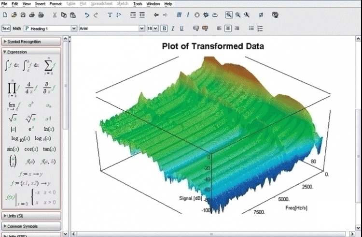The width and height of the screenshot is (362, 237).
Task: Toggle italic formatting
Action: coord(173,29)
